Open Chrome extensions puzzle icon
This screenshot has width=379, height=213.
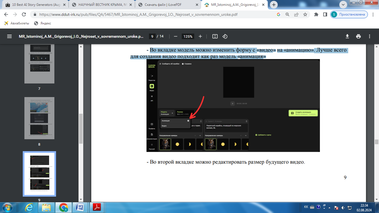316,14
